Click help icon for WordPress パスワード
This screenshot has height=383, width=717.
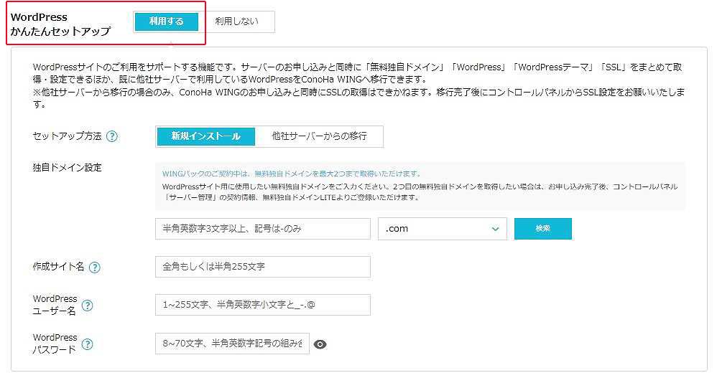click(x=87, y=344)
